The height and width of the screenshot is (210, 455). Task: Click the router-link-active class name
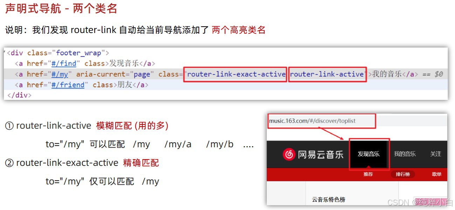click(x=327, y=74)
